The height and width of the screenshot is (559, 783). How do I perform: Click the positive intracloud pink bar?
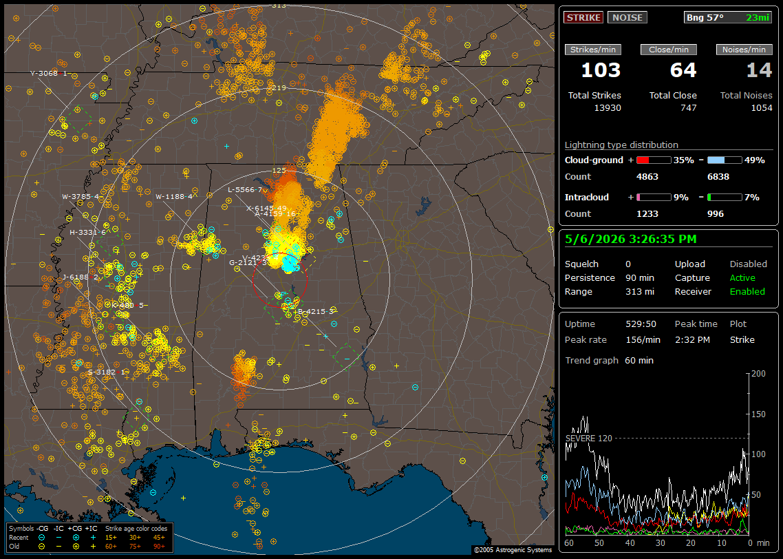click(654, 198)
